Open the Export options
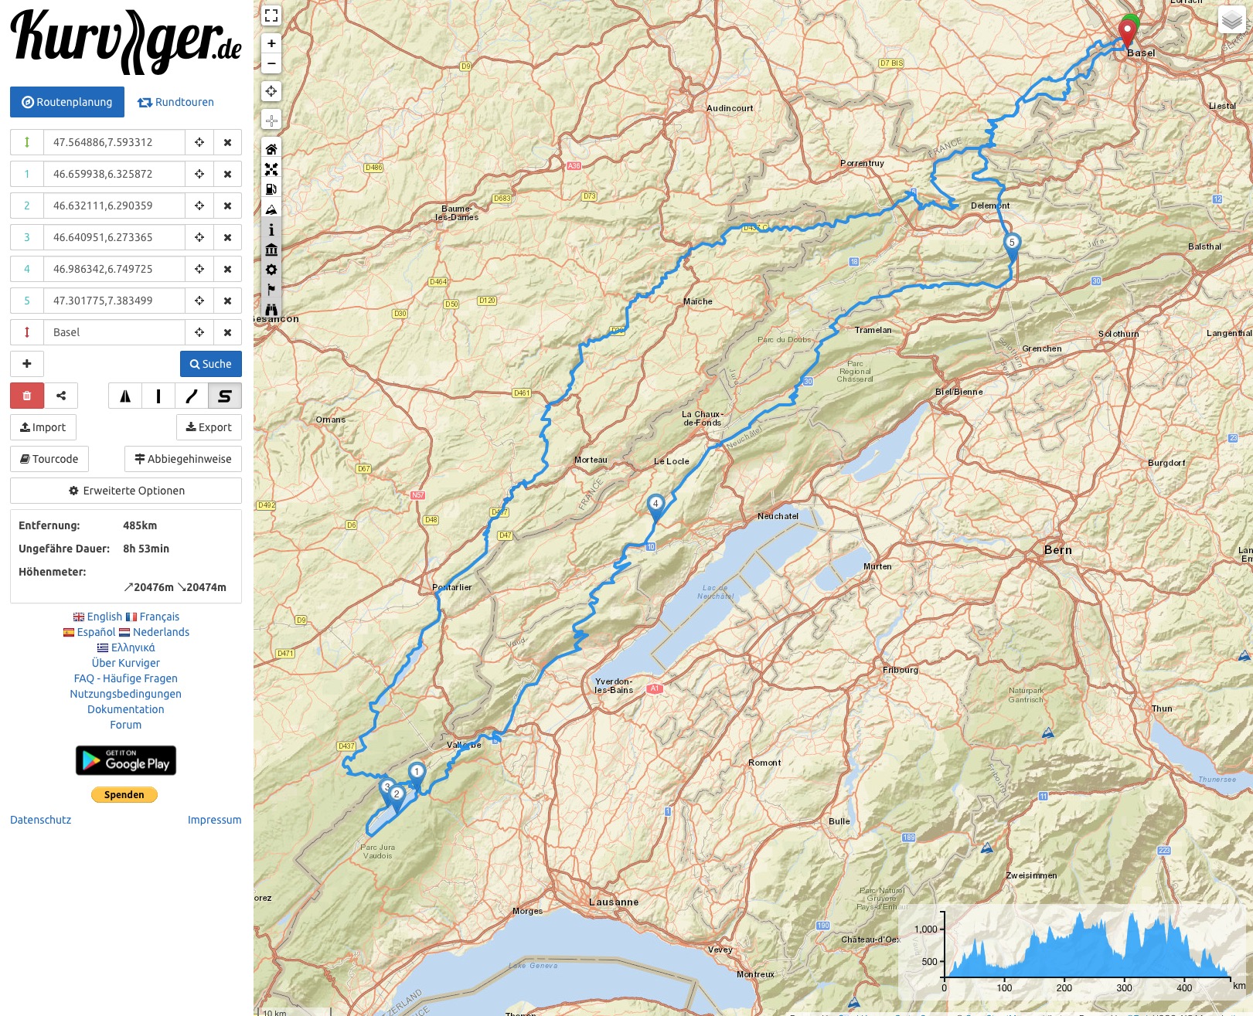 tap(209, 427)
